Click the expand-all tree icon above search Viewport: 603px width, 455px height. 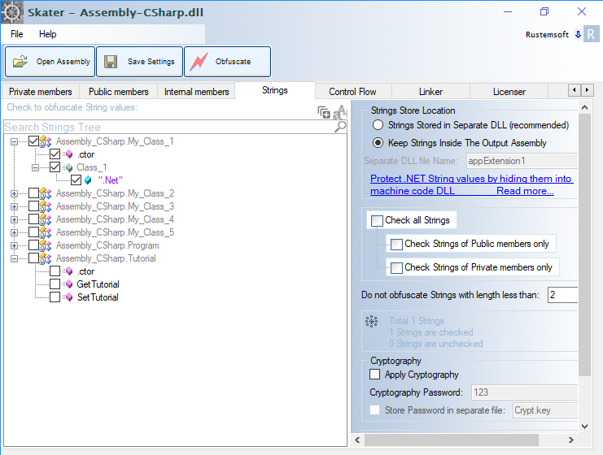tap(324, 112)
